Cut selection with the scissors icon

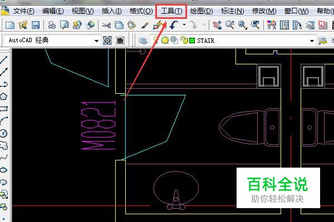106,26
